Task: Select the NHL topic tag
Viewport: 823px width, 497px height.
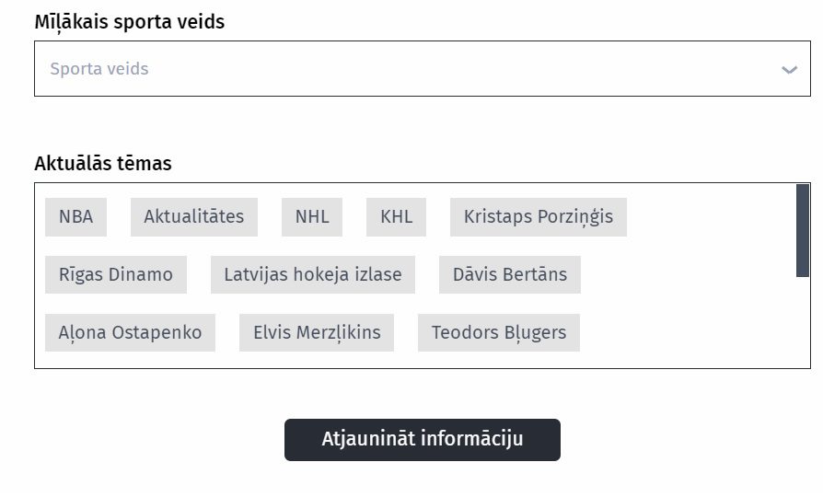Action: point(312,217)
